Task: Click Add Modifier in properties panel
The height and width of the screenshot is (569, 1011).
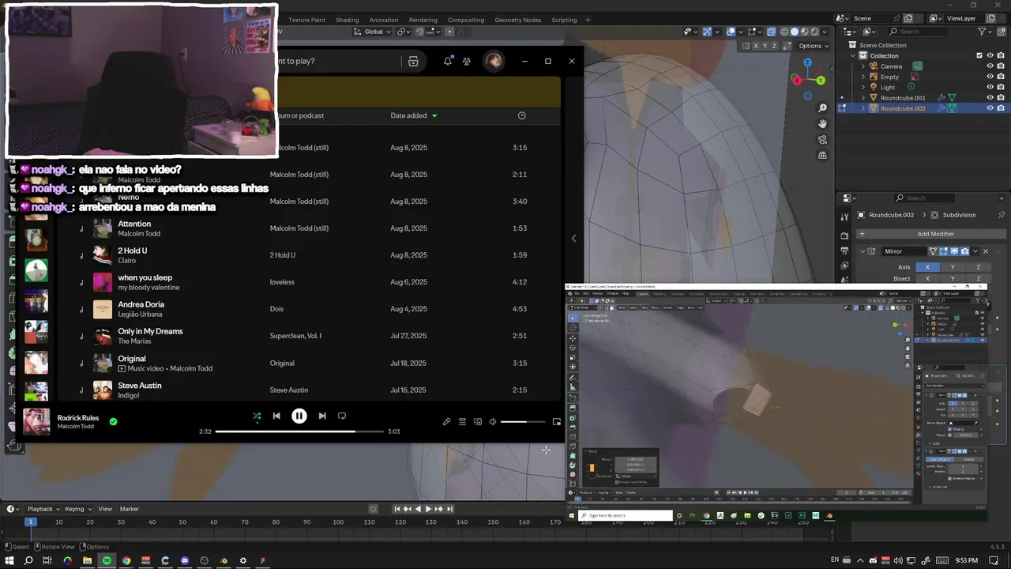Action: click(930, 234)
